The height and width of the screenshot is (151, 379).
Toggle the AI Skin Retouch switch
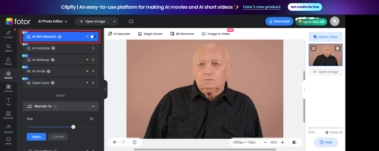tap(93, 37)
